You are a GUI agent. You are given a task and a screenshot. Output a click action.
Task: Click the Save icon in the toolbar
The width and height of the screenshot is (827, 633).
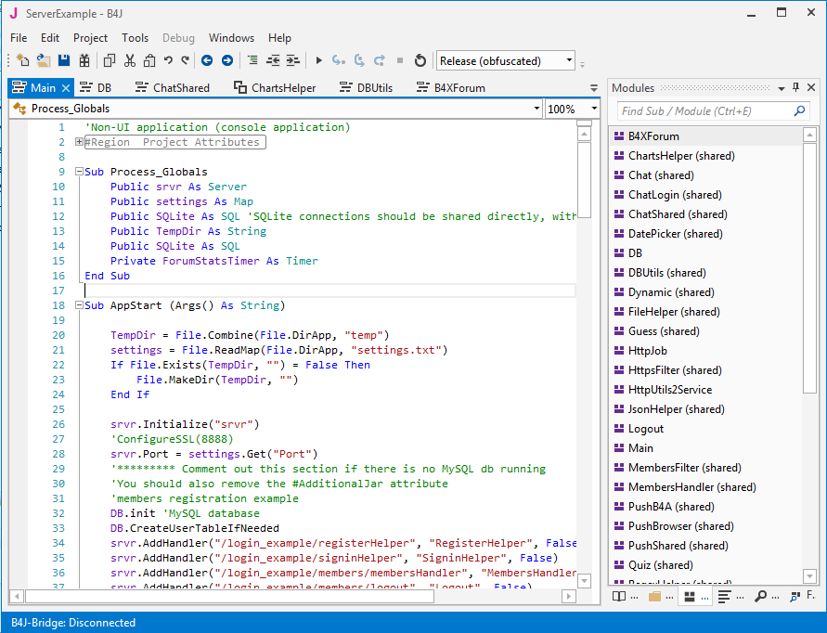click(x=64, y=61)
